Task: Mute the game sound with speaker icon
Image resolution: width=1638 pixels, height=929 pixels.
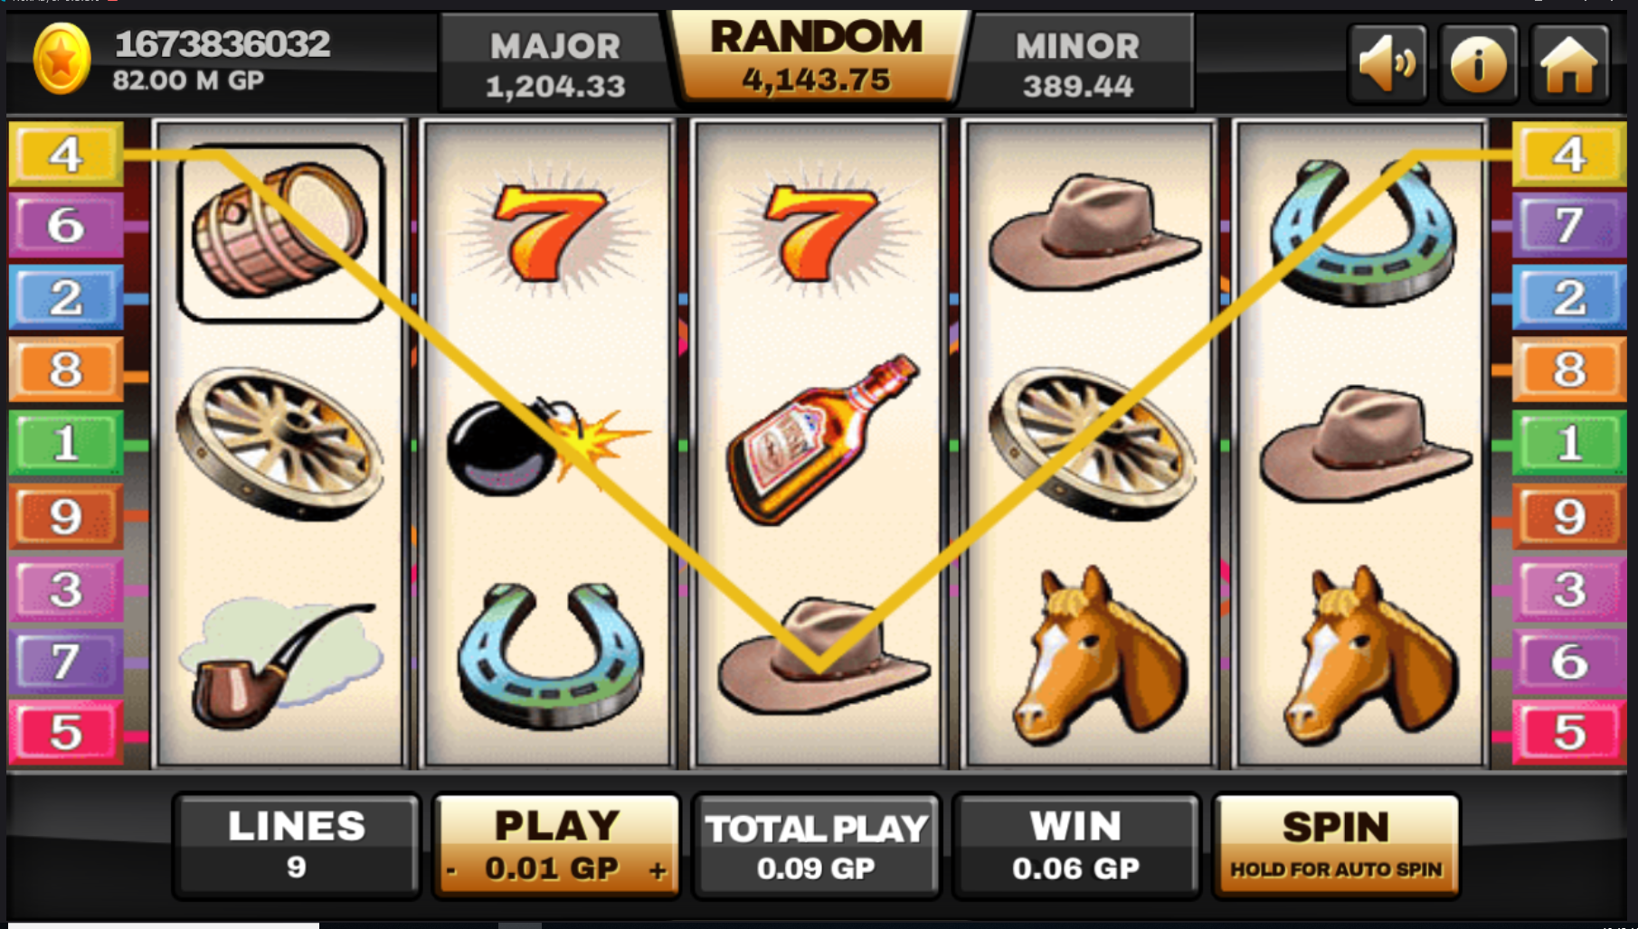Action: click(x=1387, y=63)
